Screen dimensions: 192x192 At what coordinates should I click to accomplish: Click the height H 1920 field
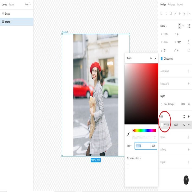tap(179, 42)
